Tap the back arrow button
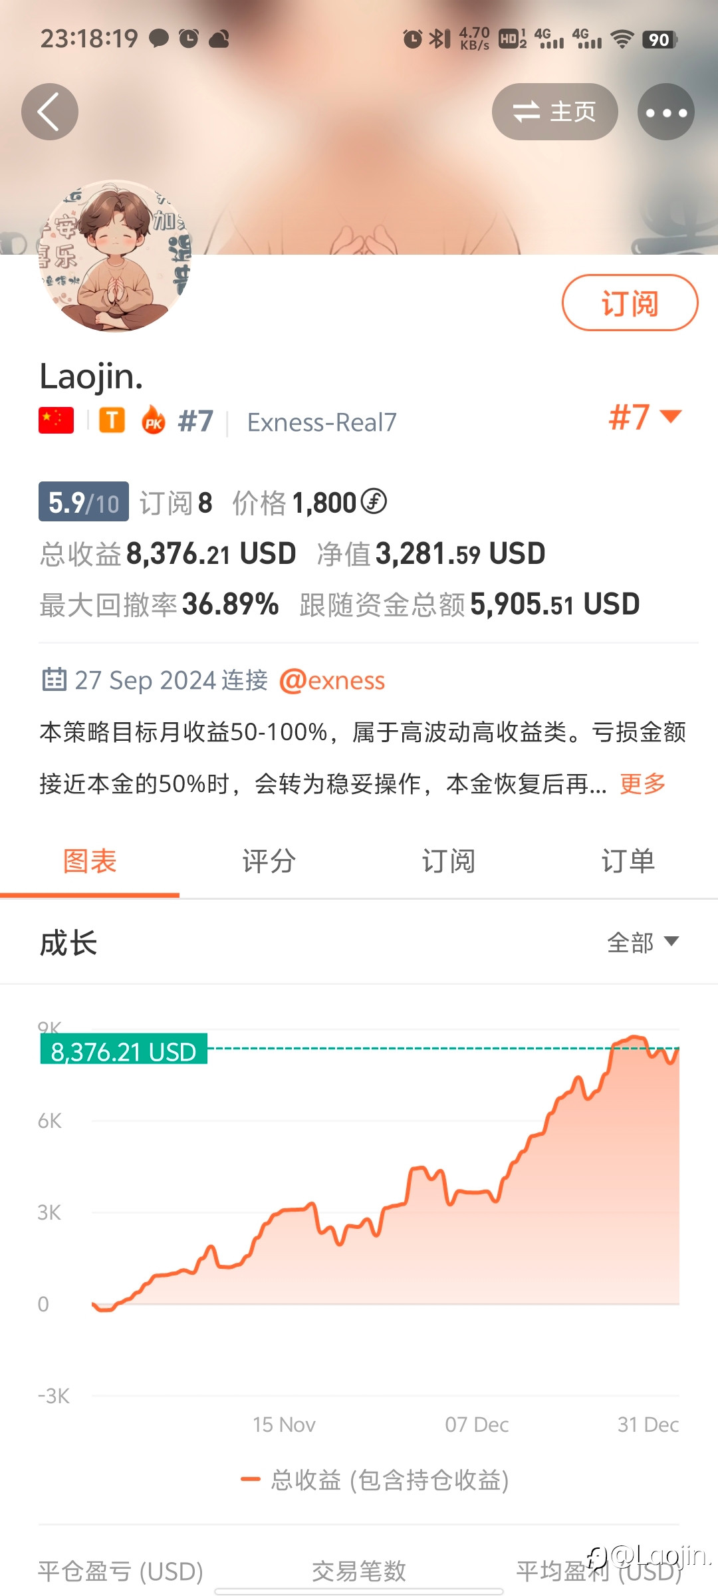 click(x=50, y=112)
